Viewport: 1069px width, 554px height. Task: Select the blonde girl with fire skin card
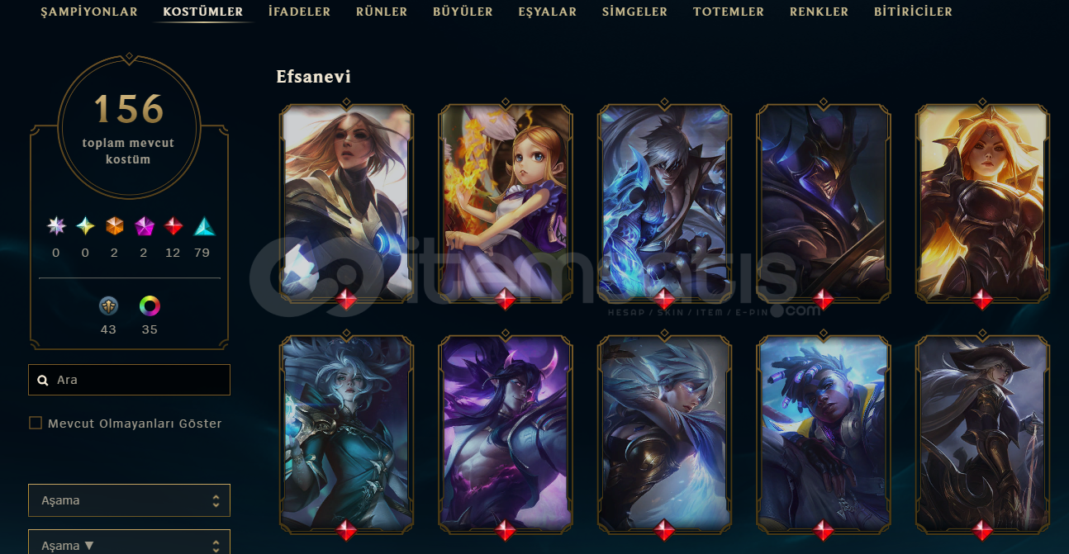(x=506, y=202)
